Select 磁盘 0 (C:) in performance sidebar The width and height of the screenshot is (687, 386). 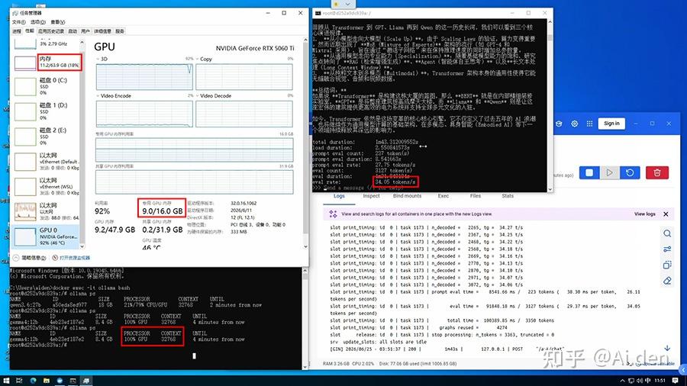(x=46, y=86)
